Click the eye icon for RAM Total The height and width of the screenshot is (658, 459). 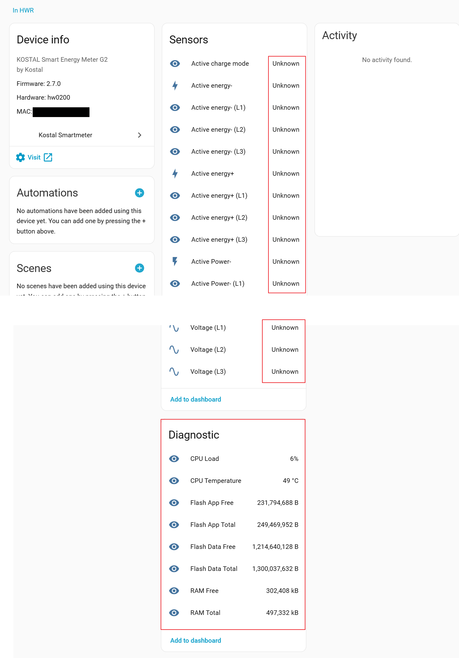click(174, 613)
